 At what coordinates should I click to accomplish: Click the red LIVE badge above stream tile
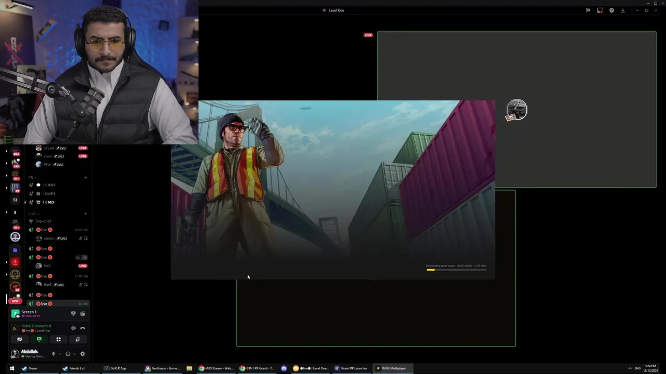[368, 35]
